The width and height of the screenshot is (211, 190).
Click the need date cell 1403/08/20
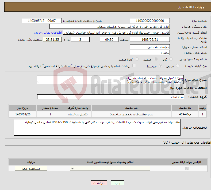coord(23,114)
